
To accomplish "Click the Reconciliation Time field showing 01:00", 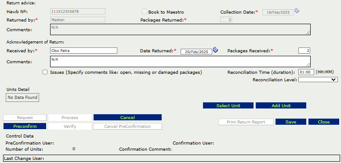I will tap(306, 72).
